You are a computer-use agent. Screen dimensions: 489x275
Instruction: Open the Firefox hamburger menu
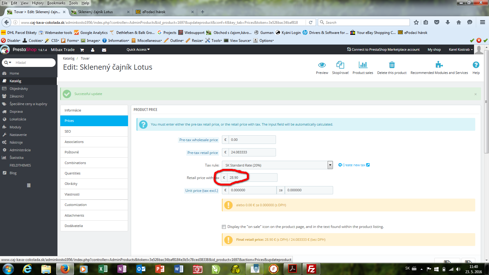[483, 22]
